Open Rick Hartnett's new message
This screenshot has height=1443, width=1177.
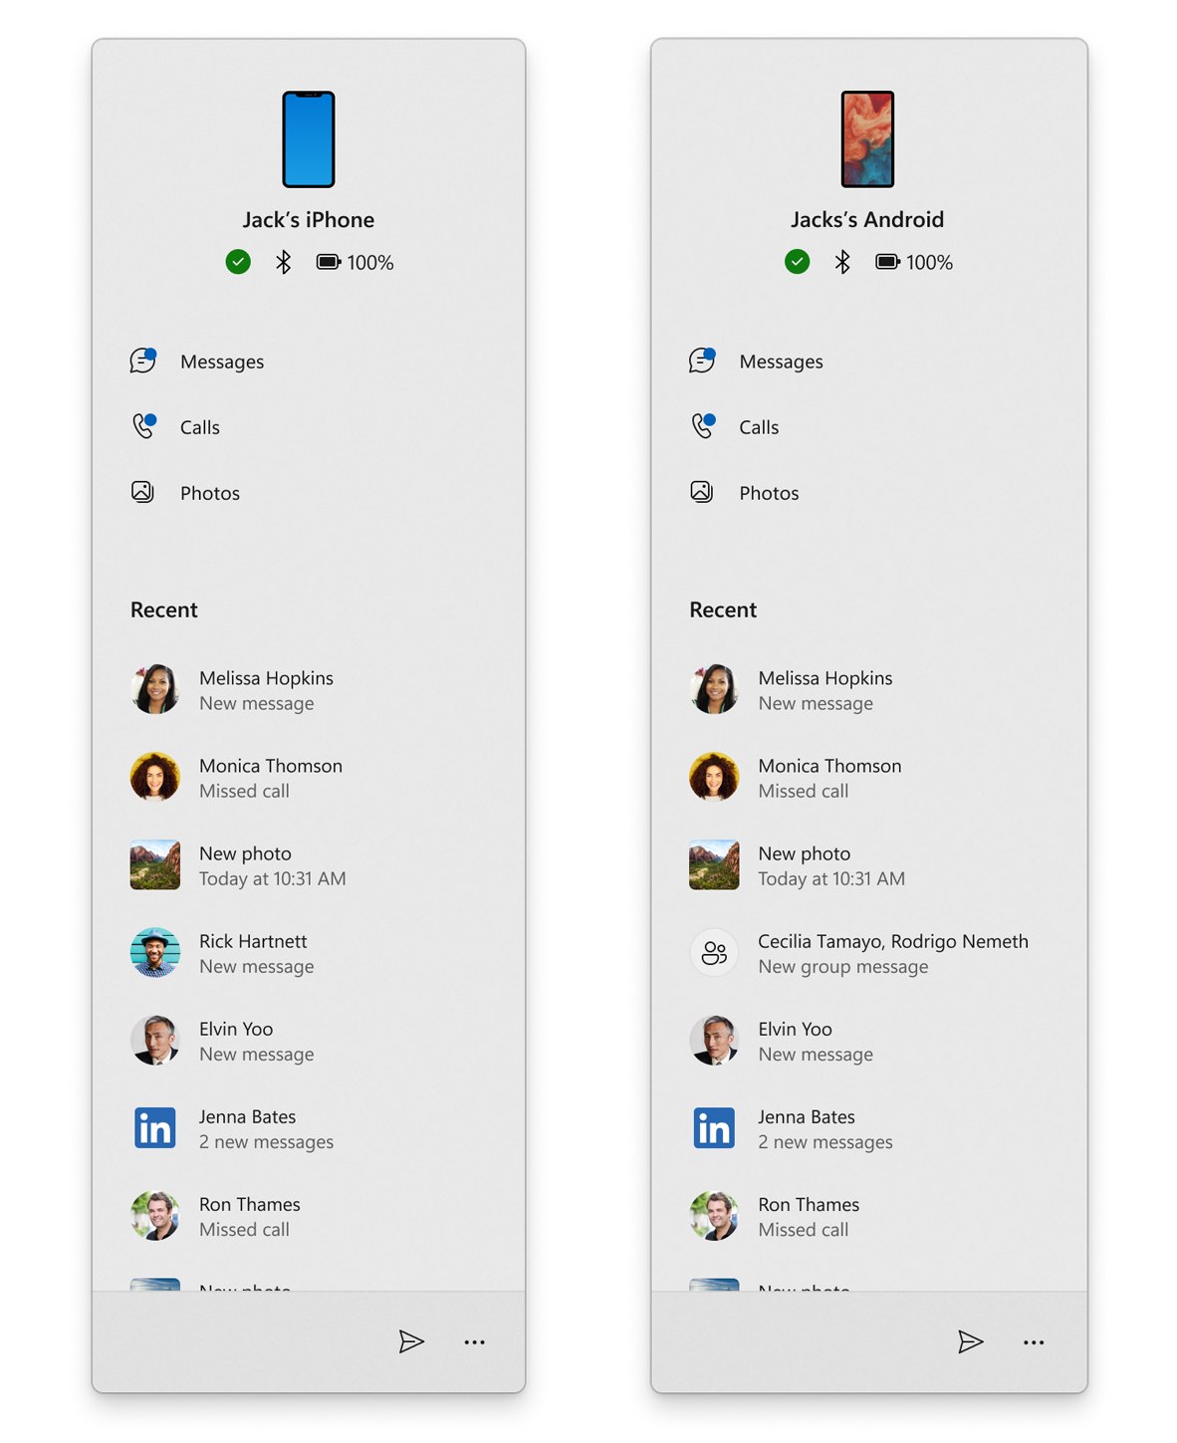(x=255, y=953)
